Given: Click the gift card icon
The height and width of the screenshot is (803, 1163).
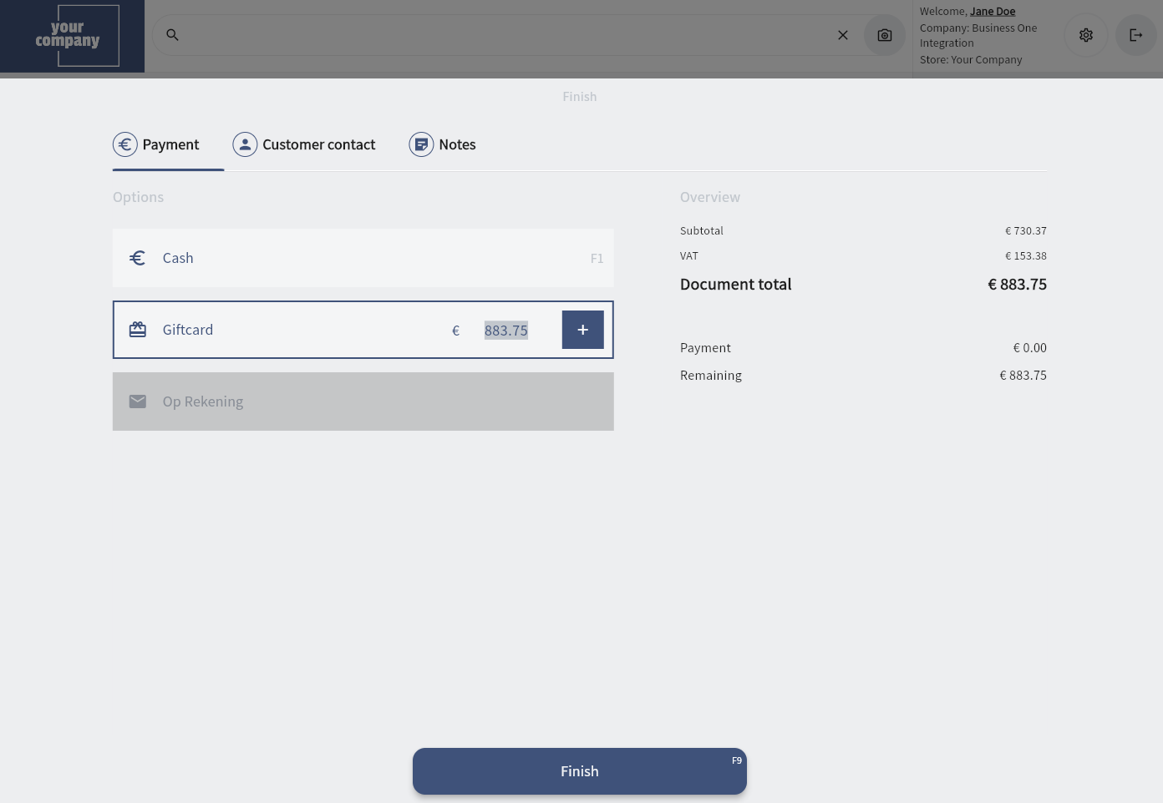Looking at the screenshot, I should point(138,330).
